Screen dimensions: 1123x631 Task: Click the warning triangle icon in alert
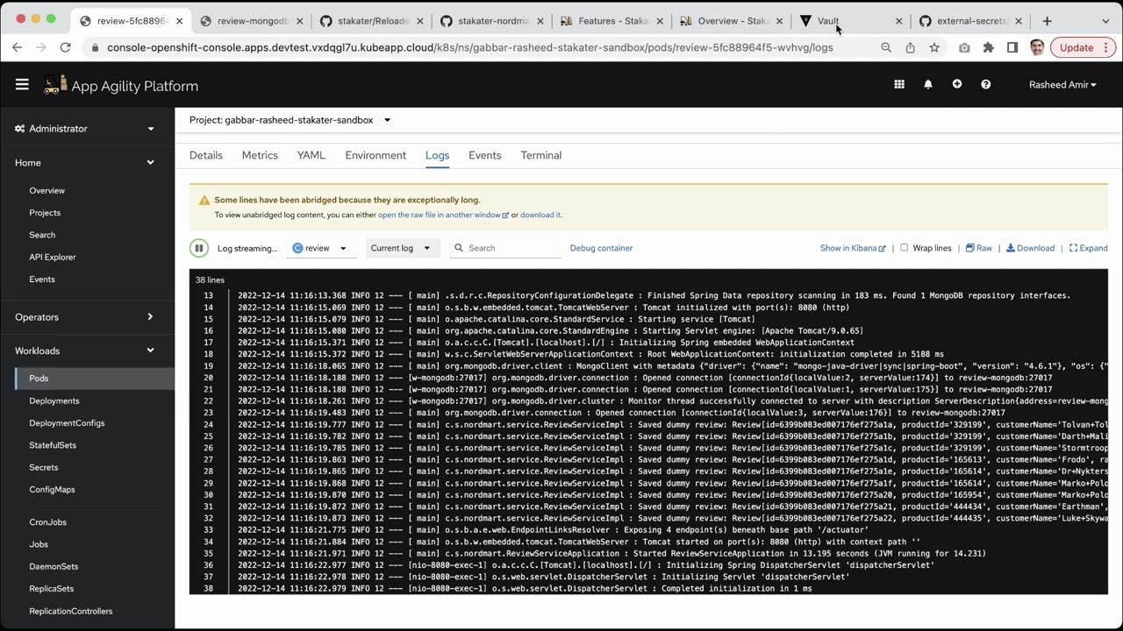click(204, 200)
